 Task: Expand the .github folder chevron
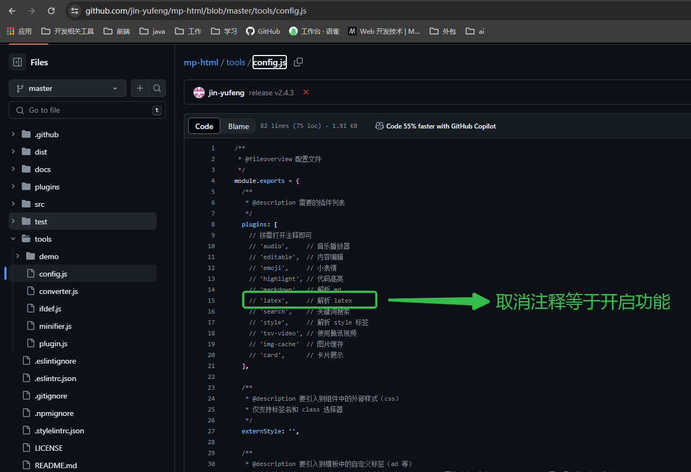(x=13, y=134)
